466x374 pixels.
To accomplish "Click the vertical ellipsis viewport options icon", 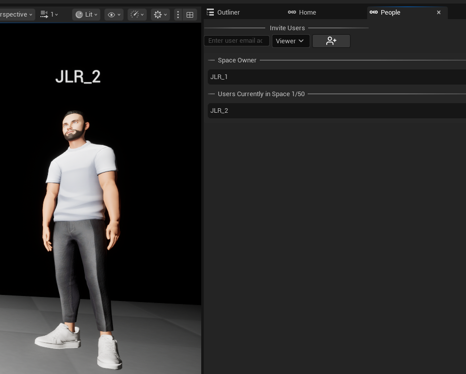I will pyautogui.click(x=178, y=14).
